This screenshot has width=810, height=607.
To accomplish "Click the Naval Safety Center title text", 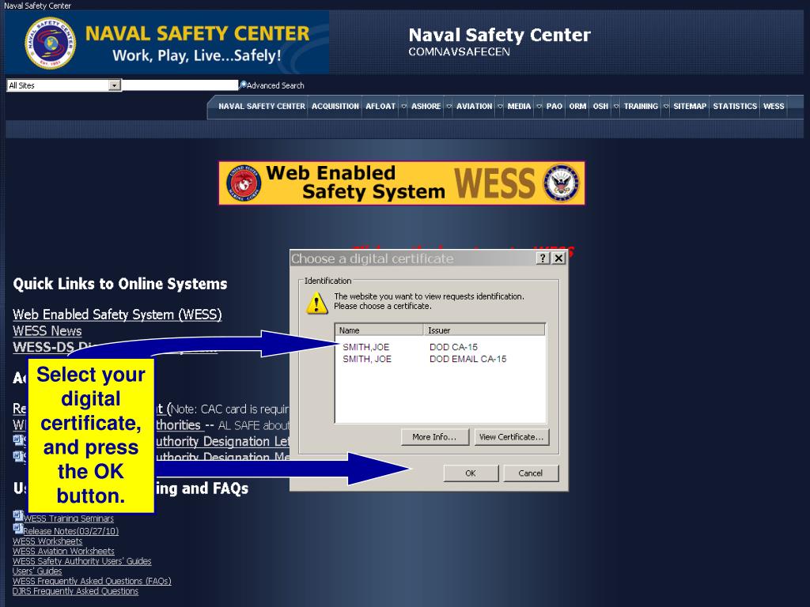I will click(499, 35).
